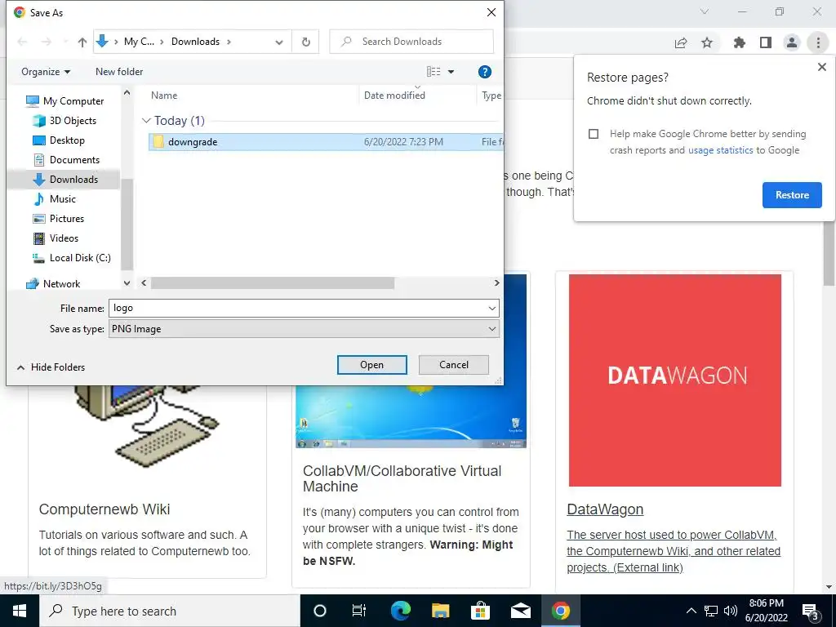Refresh the Downloads folder view
836x627 pixels.
[x=305, y=42]
